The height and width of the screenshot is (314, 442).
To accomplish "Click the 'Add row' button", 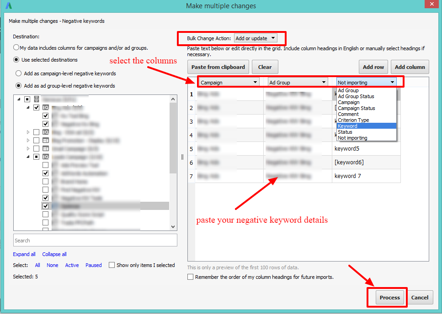I will pos(373,67).
